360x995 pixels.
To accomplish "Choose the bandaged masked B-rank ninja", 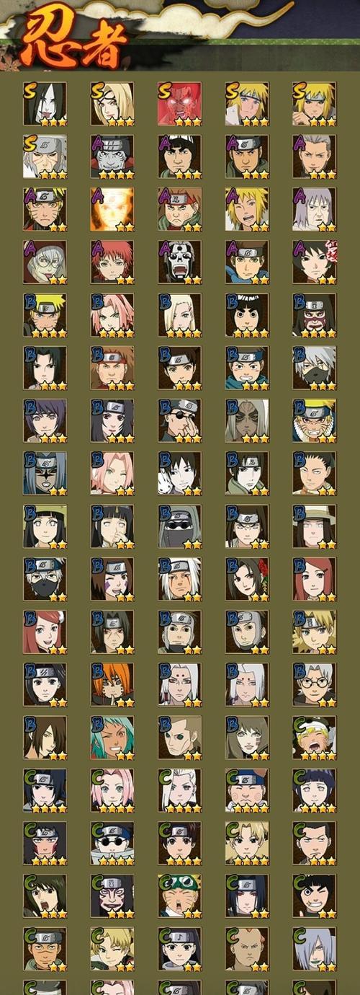I will tap(179, 526).
